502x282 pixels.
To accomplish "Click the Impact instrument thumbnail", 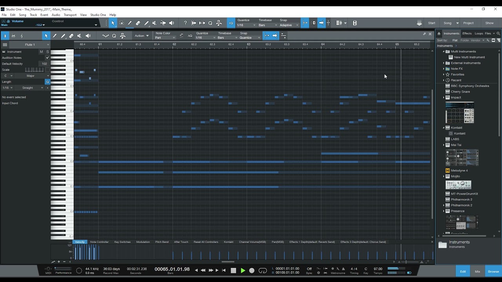I will pyautogui.click(x=460, y=113).
